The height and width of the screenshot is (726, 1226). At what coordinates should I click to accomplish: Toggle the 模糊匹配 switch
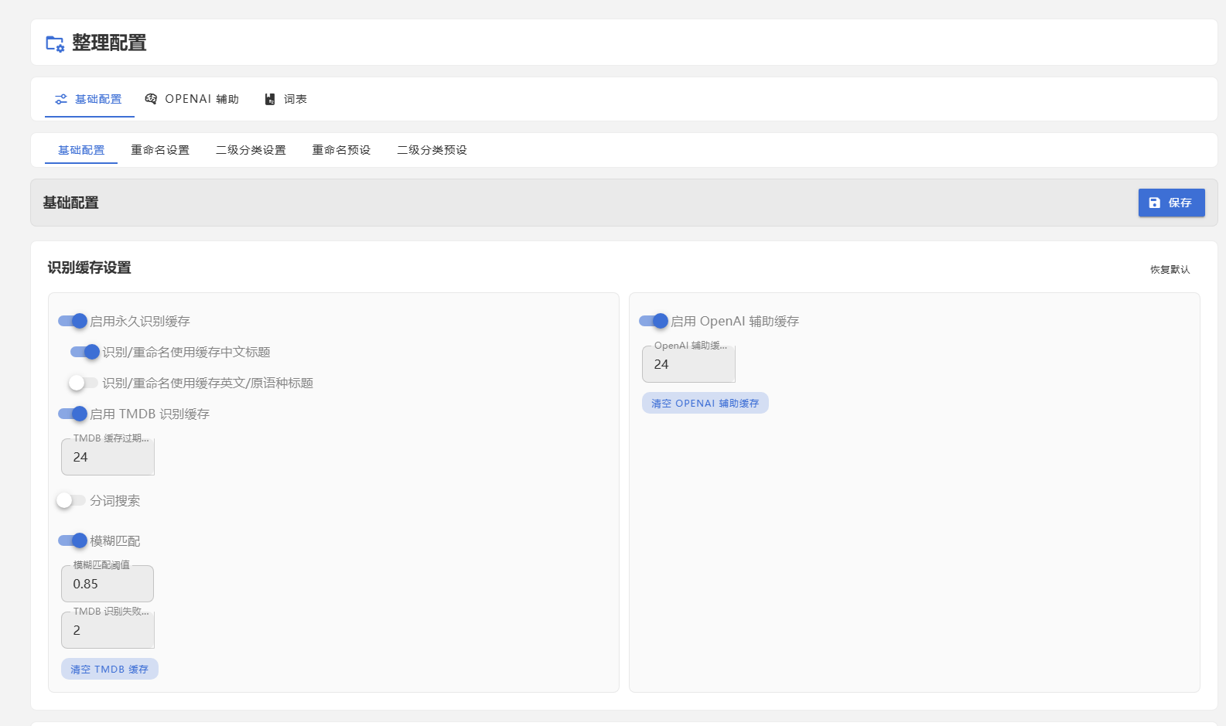pyautogui.click(x=73, y=540)
